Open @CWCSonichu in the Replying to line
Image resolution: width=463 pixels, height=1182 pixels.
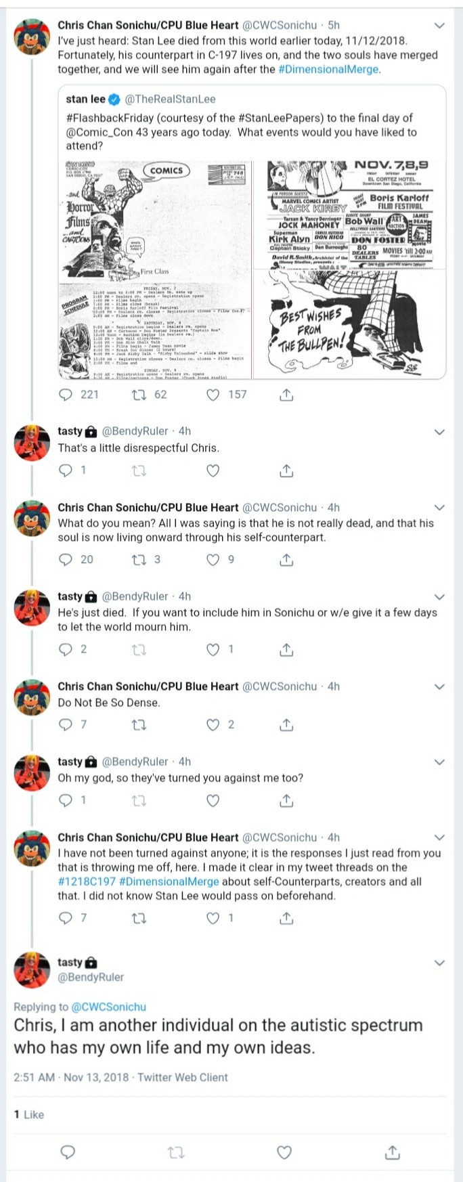pos(108,1007)
